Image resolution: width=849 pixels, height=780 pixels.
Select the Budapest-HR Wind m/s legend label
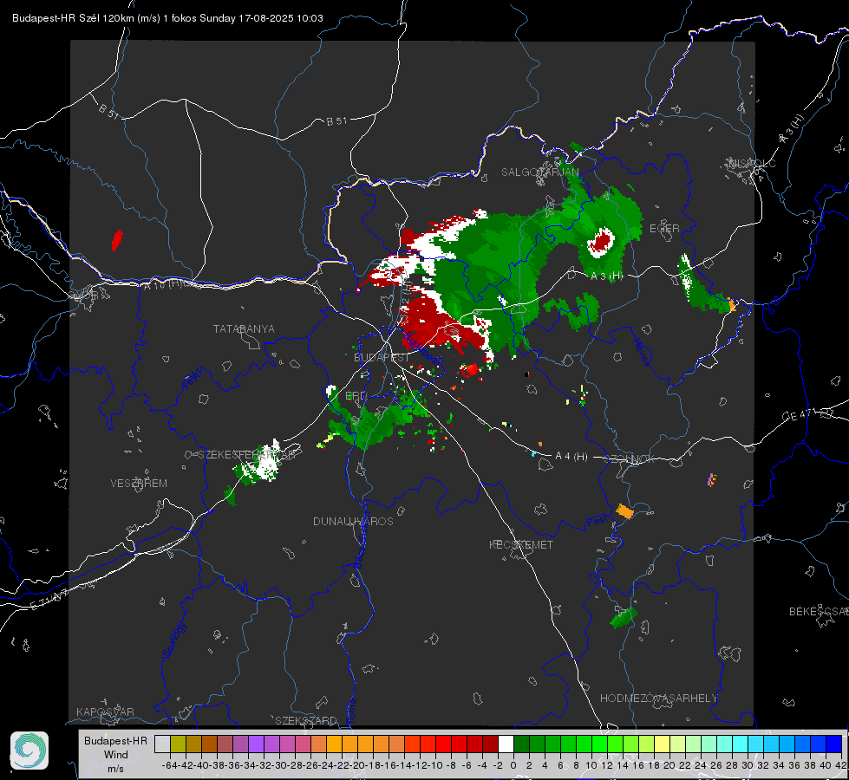point(115,754)
